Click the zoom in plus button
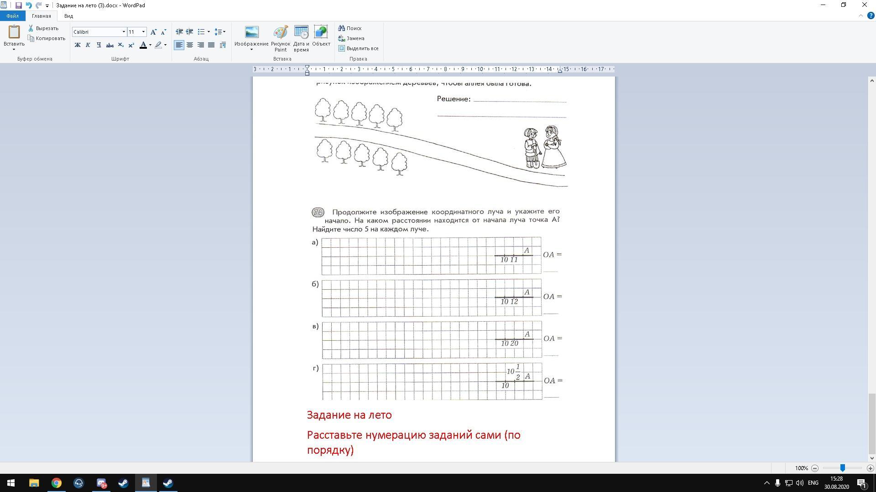876x492 pixels. point(870,468)
